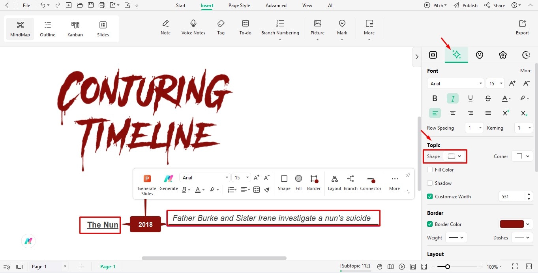Enable the Fill Color checkbox
The height and width of the screenshot is (273, 538).
[430, 169]
